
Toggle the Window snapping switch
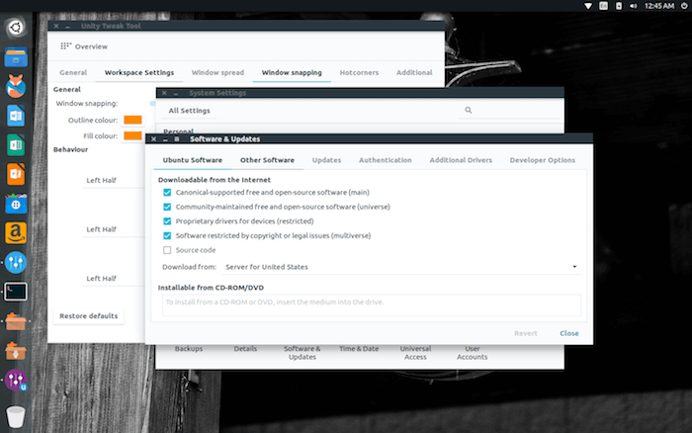[x=152, y=103]
